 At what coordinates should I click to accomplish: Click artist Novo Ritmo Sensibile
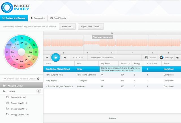pos(86,75)
